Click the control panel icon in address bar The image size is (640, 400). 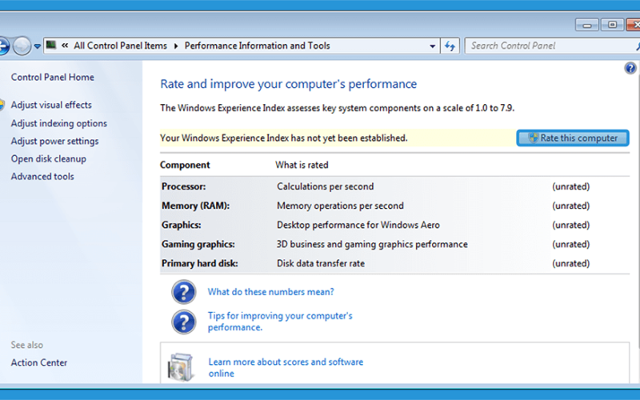tap(51, 45)
